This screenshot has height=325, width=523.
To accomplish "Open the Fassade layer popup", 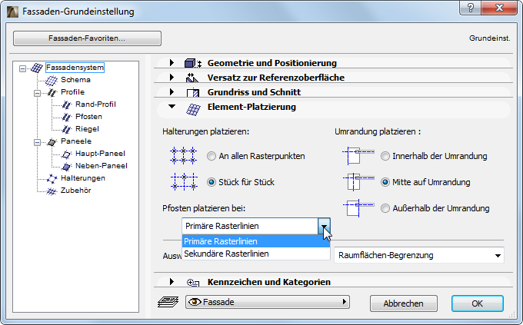I will pos(268,302).
